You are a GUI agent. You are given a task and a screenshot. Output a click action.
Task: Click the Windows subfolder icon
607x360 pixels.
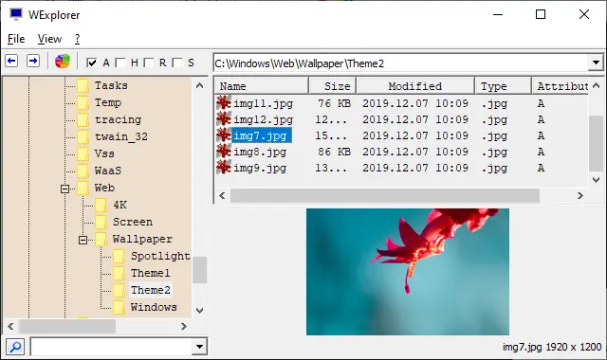click(119, 307)
